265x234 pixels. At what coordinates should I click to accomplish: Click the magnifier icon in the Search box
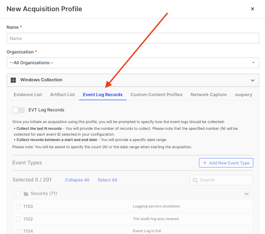(x=195, y=180)
